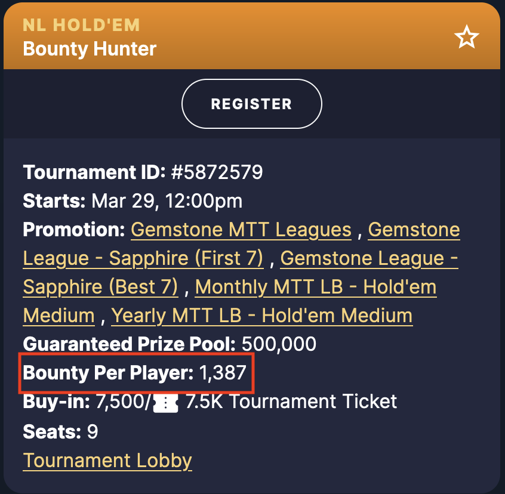
Task: Click the Bounty Hunter title text
Action: pos(90,49)
